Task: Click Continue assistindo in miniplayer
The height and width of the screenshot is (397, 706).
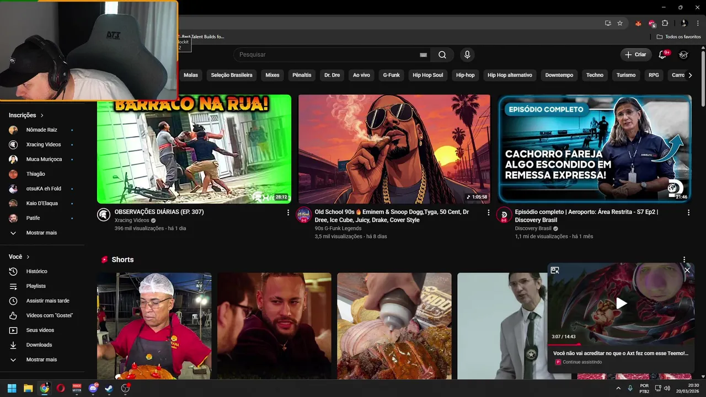Action: 582,362
